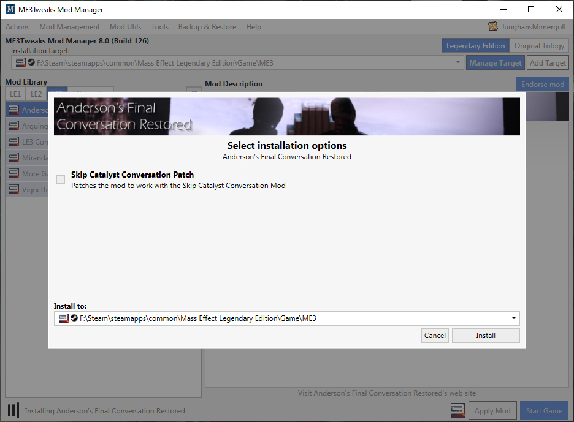
Task: Open the Tools menu
Action: pos(159,27)
